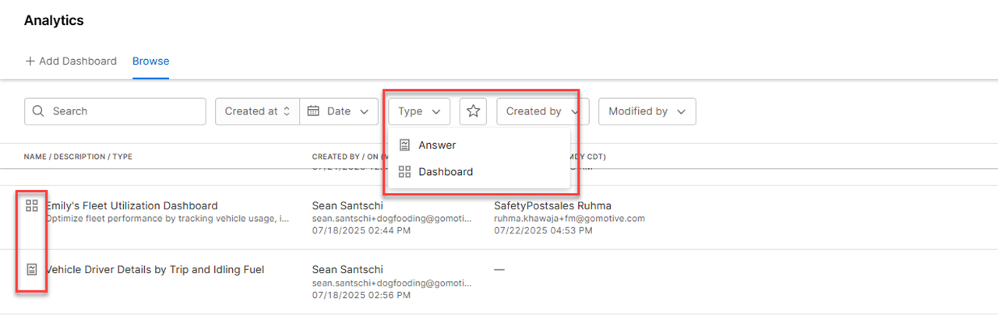
Task: Expand the Date filter dropdown
Action: pos(339,111)
